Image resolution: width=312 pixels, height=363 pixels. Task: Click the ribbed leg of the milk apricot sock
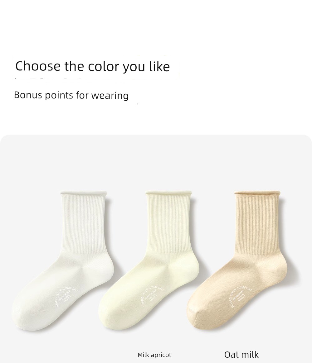coord(169,223)
